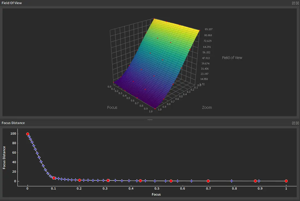Select the red keypoint at focus 0.7
This screenshot has height=201, width=300.
point(208,181)
